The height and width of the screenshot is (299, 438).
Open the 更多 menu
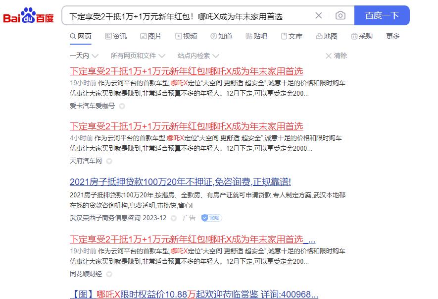(x=393, y=36)
